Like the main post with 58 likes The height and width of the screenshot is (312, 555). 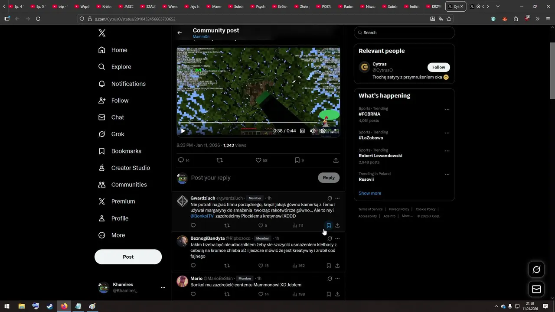coord(261,160)
